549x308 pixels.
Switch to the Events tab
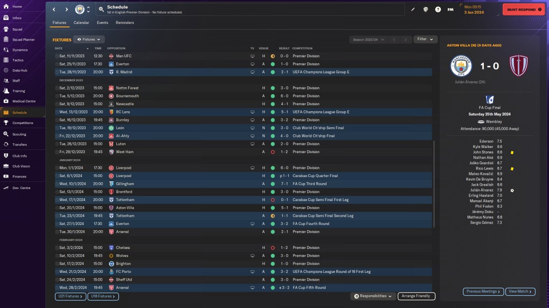coord(103,23)
